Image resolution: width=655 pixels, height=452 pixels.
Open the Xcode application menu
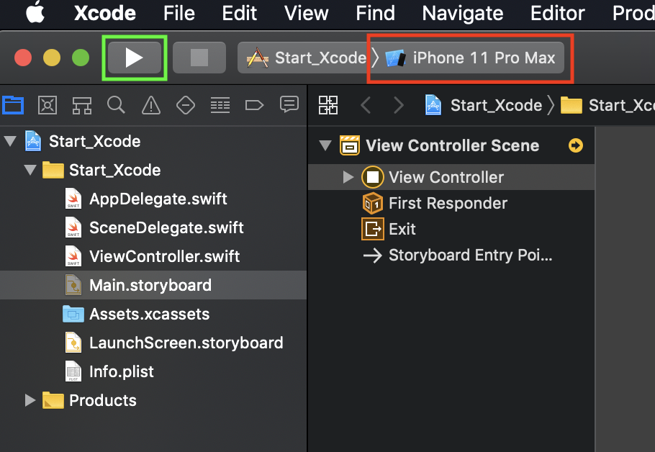[x=105, y=13]
